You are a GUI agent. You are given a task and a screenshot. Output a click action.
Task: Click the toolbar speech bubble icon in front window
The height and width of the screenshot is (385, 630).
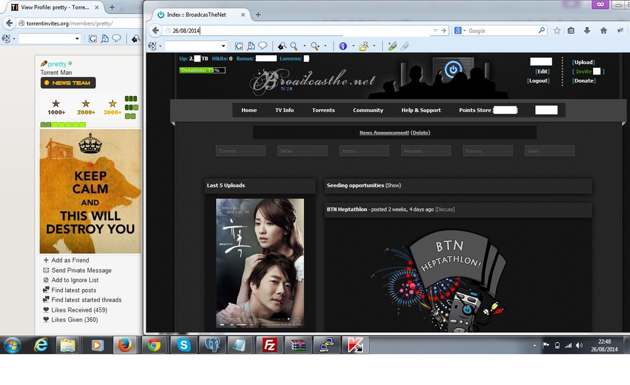[263, 46]
